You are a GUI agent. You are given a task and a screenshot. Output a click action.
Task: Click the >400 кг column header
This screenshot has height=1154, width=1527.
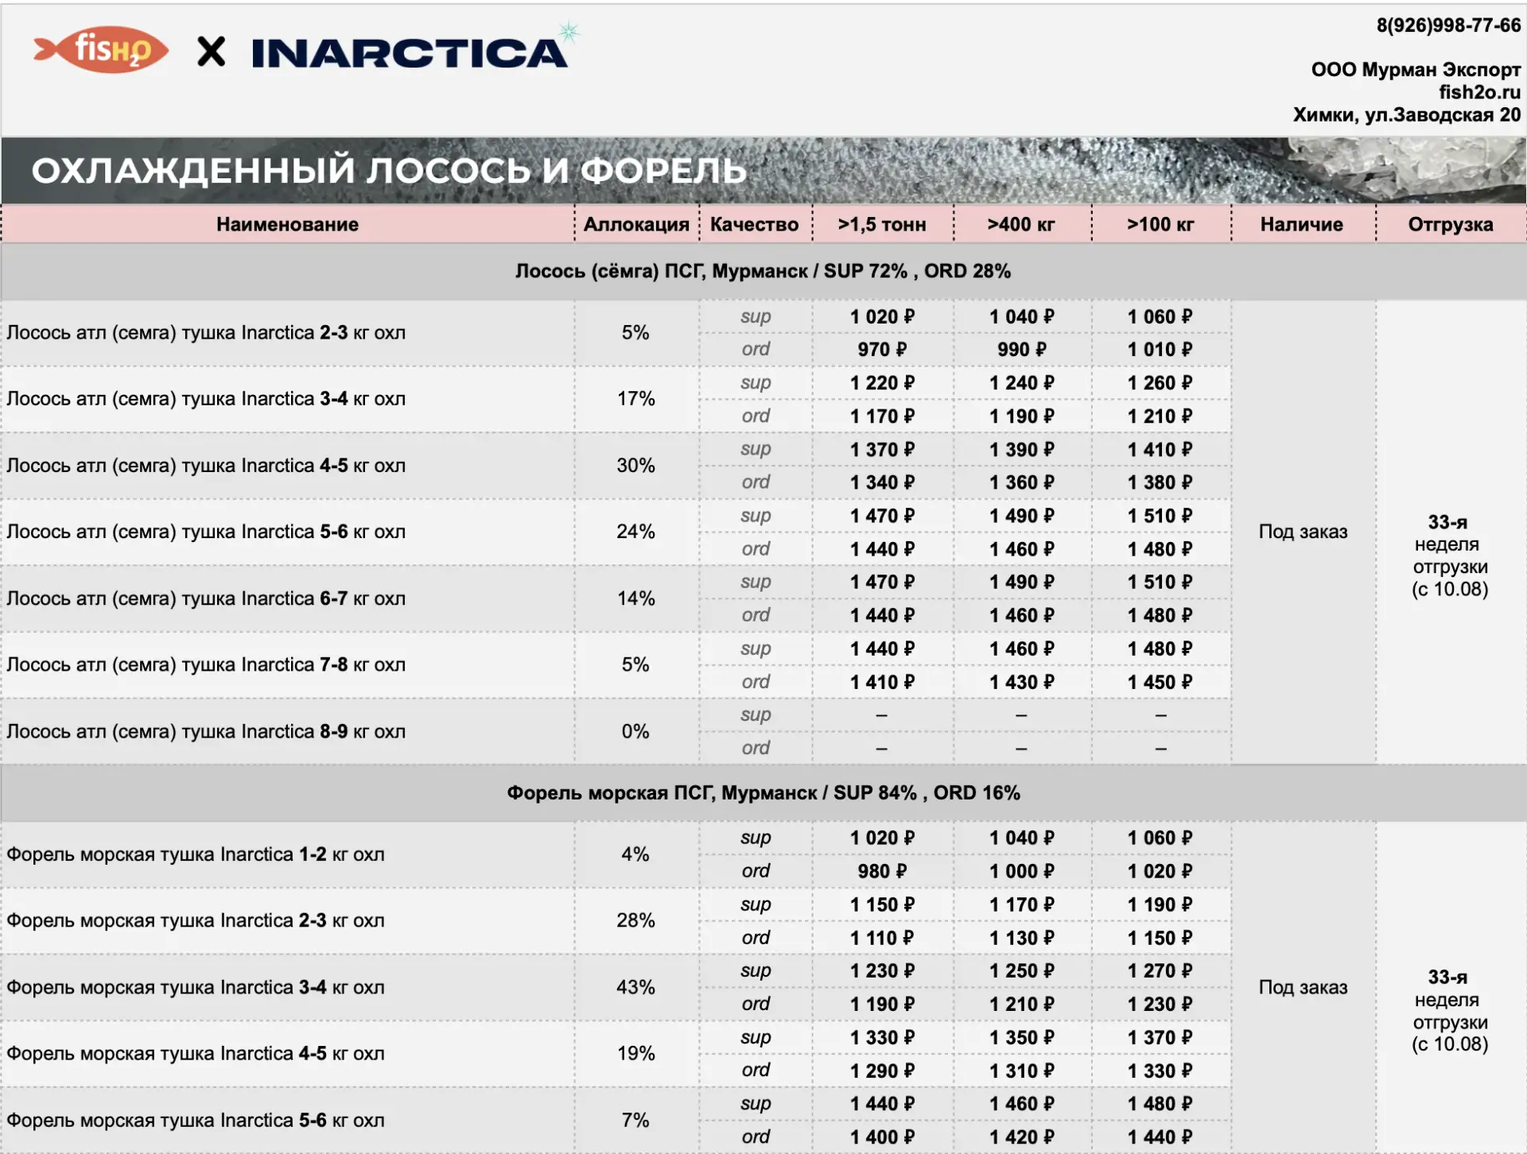[1021, 224]
